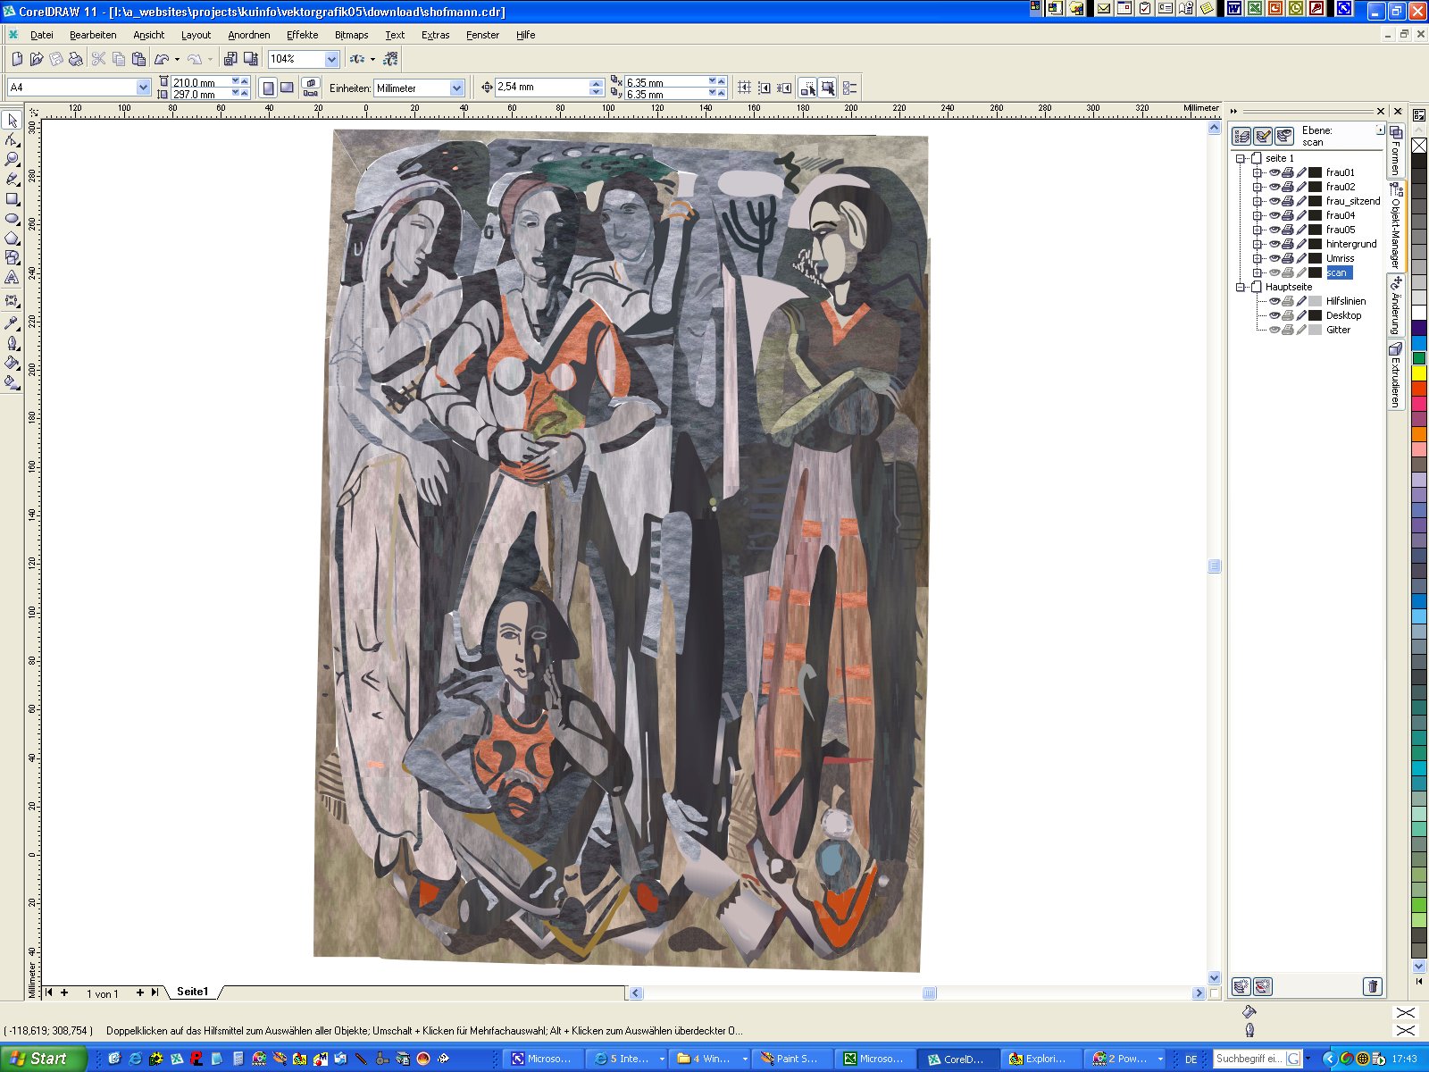This screenshot has height=1072, width=1429.
Task: Click the Paste clipboard icon
Action: click(138, 59)
